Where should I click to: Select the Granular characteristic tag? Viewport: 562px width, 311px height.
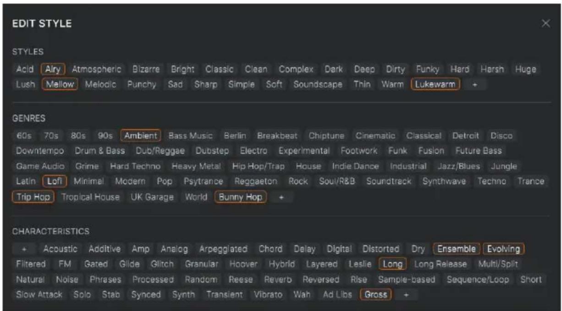tap(202, 264)
